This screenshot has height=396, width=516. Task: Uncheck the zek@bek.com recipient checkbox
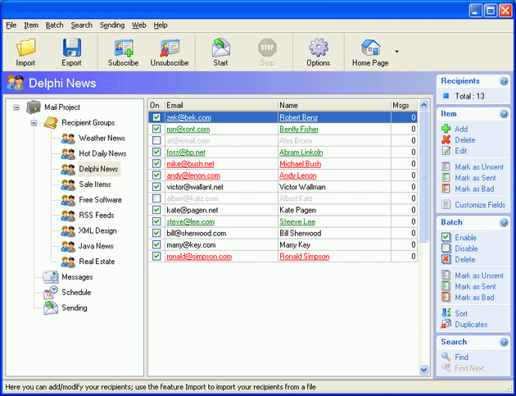pos(156,118)
